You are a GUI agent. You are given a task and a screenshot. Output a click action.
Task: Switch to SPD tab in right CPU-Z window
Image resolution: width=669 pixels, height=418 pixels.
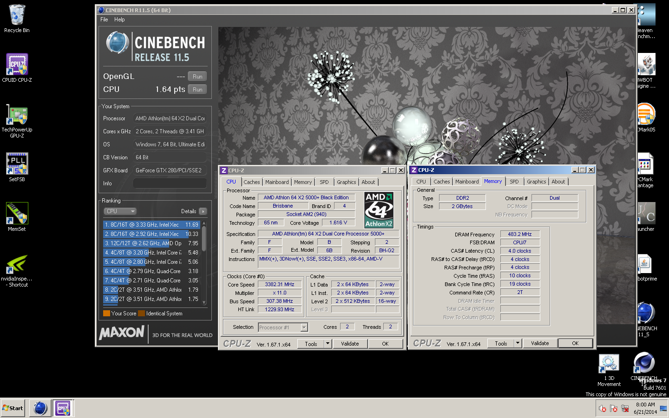click(x=514, y=182)
